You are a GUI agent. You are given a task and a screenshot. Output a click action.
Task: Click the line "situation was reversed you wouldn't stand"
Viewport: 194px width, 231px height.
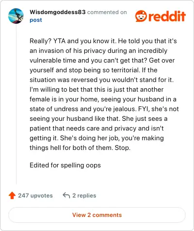[x=101, y=80]
